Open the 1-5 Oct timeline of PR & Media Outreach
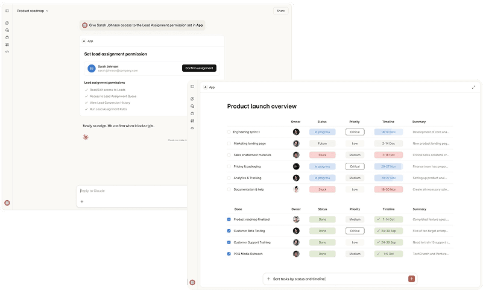Viewport: 483px width, 290px height. tap(388, 254)
